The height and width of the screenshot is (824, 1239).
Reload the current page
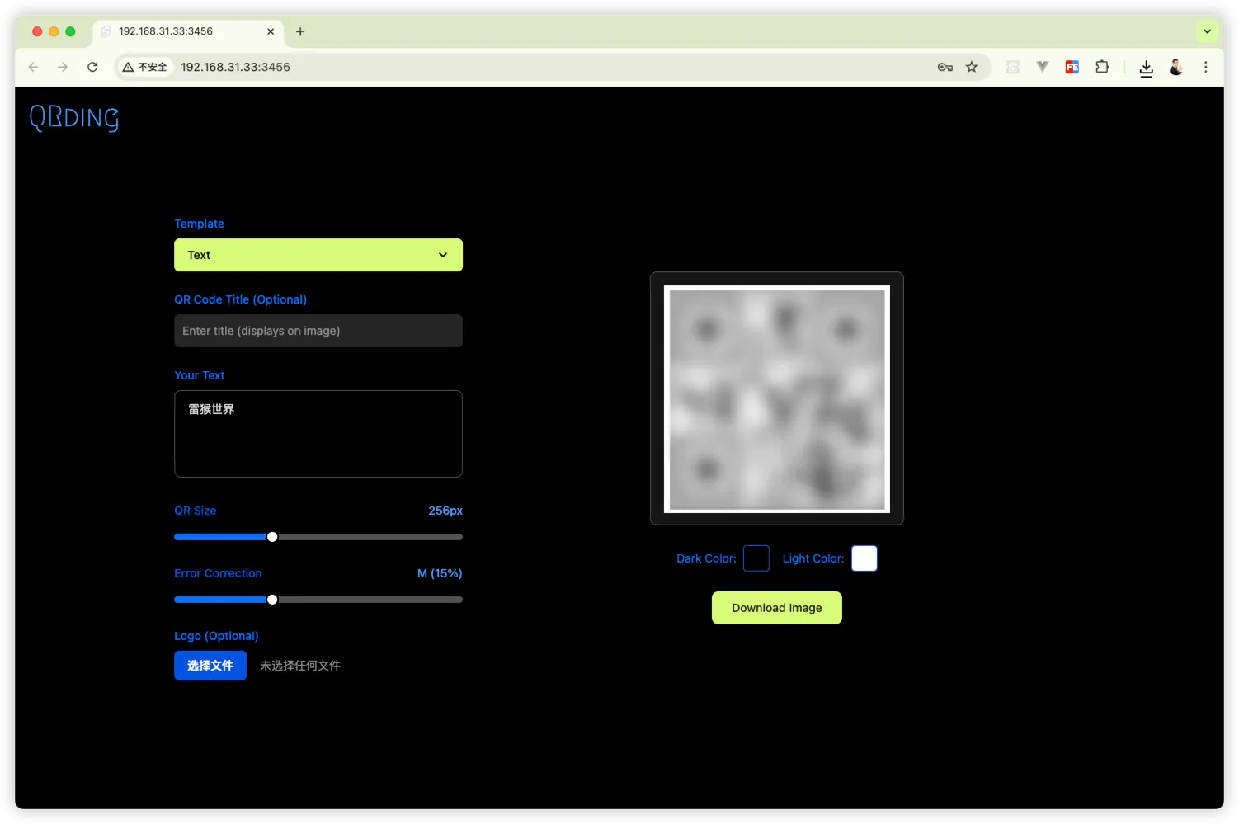coord(92,67)
